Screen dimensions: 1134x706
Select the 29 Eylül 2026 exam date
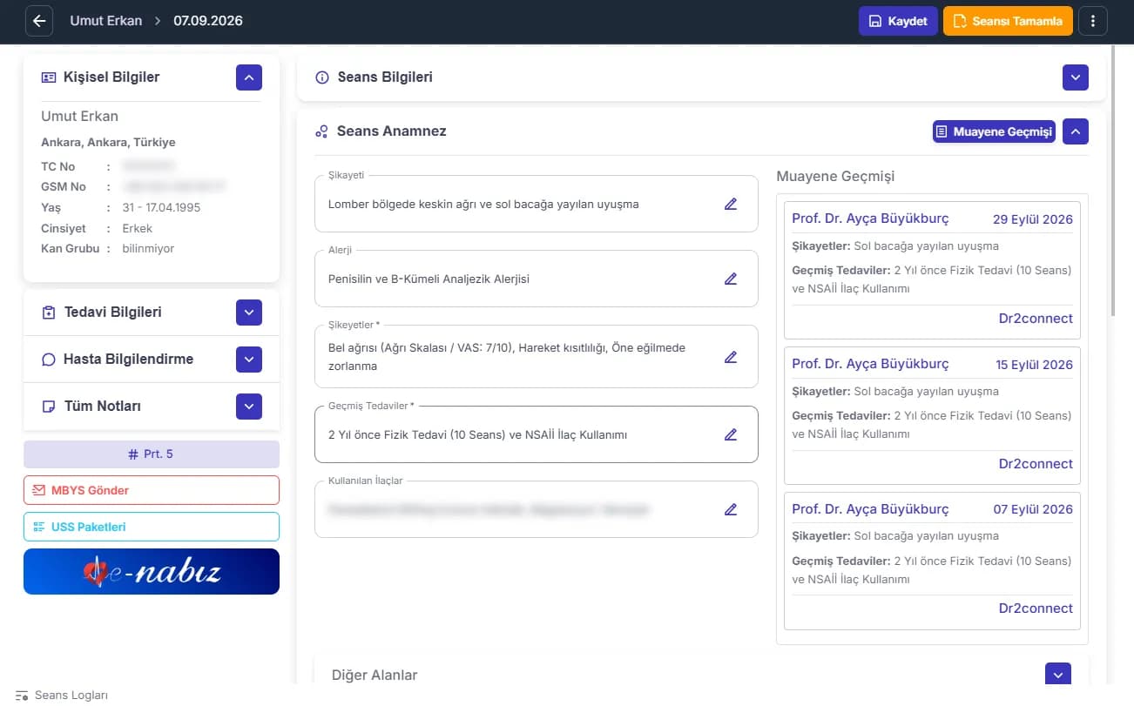coord(1033,219)
